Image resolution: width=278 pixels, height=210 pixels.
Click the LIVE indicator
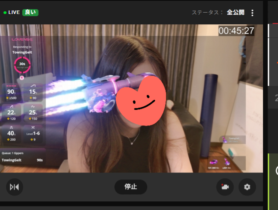click(x=11, y=12)
